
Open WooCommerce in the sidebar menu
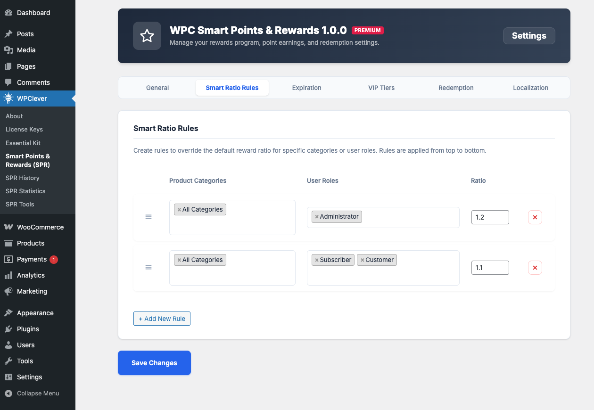40,227
